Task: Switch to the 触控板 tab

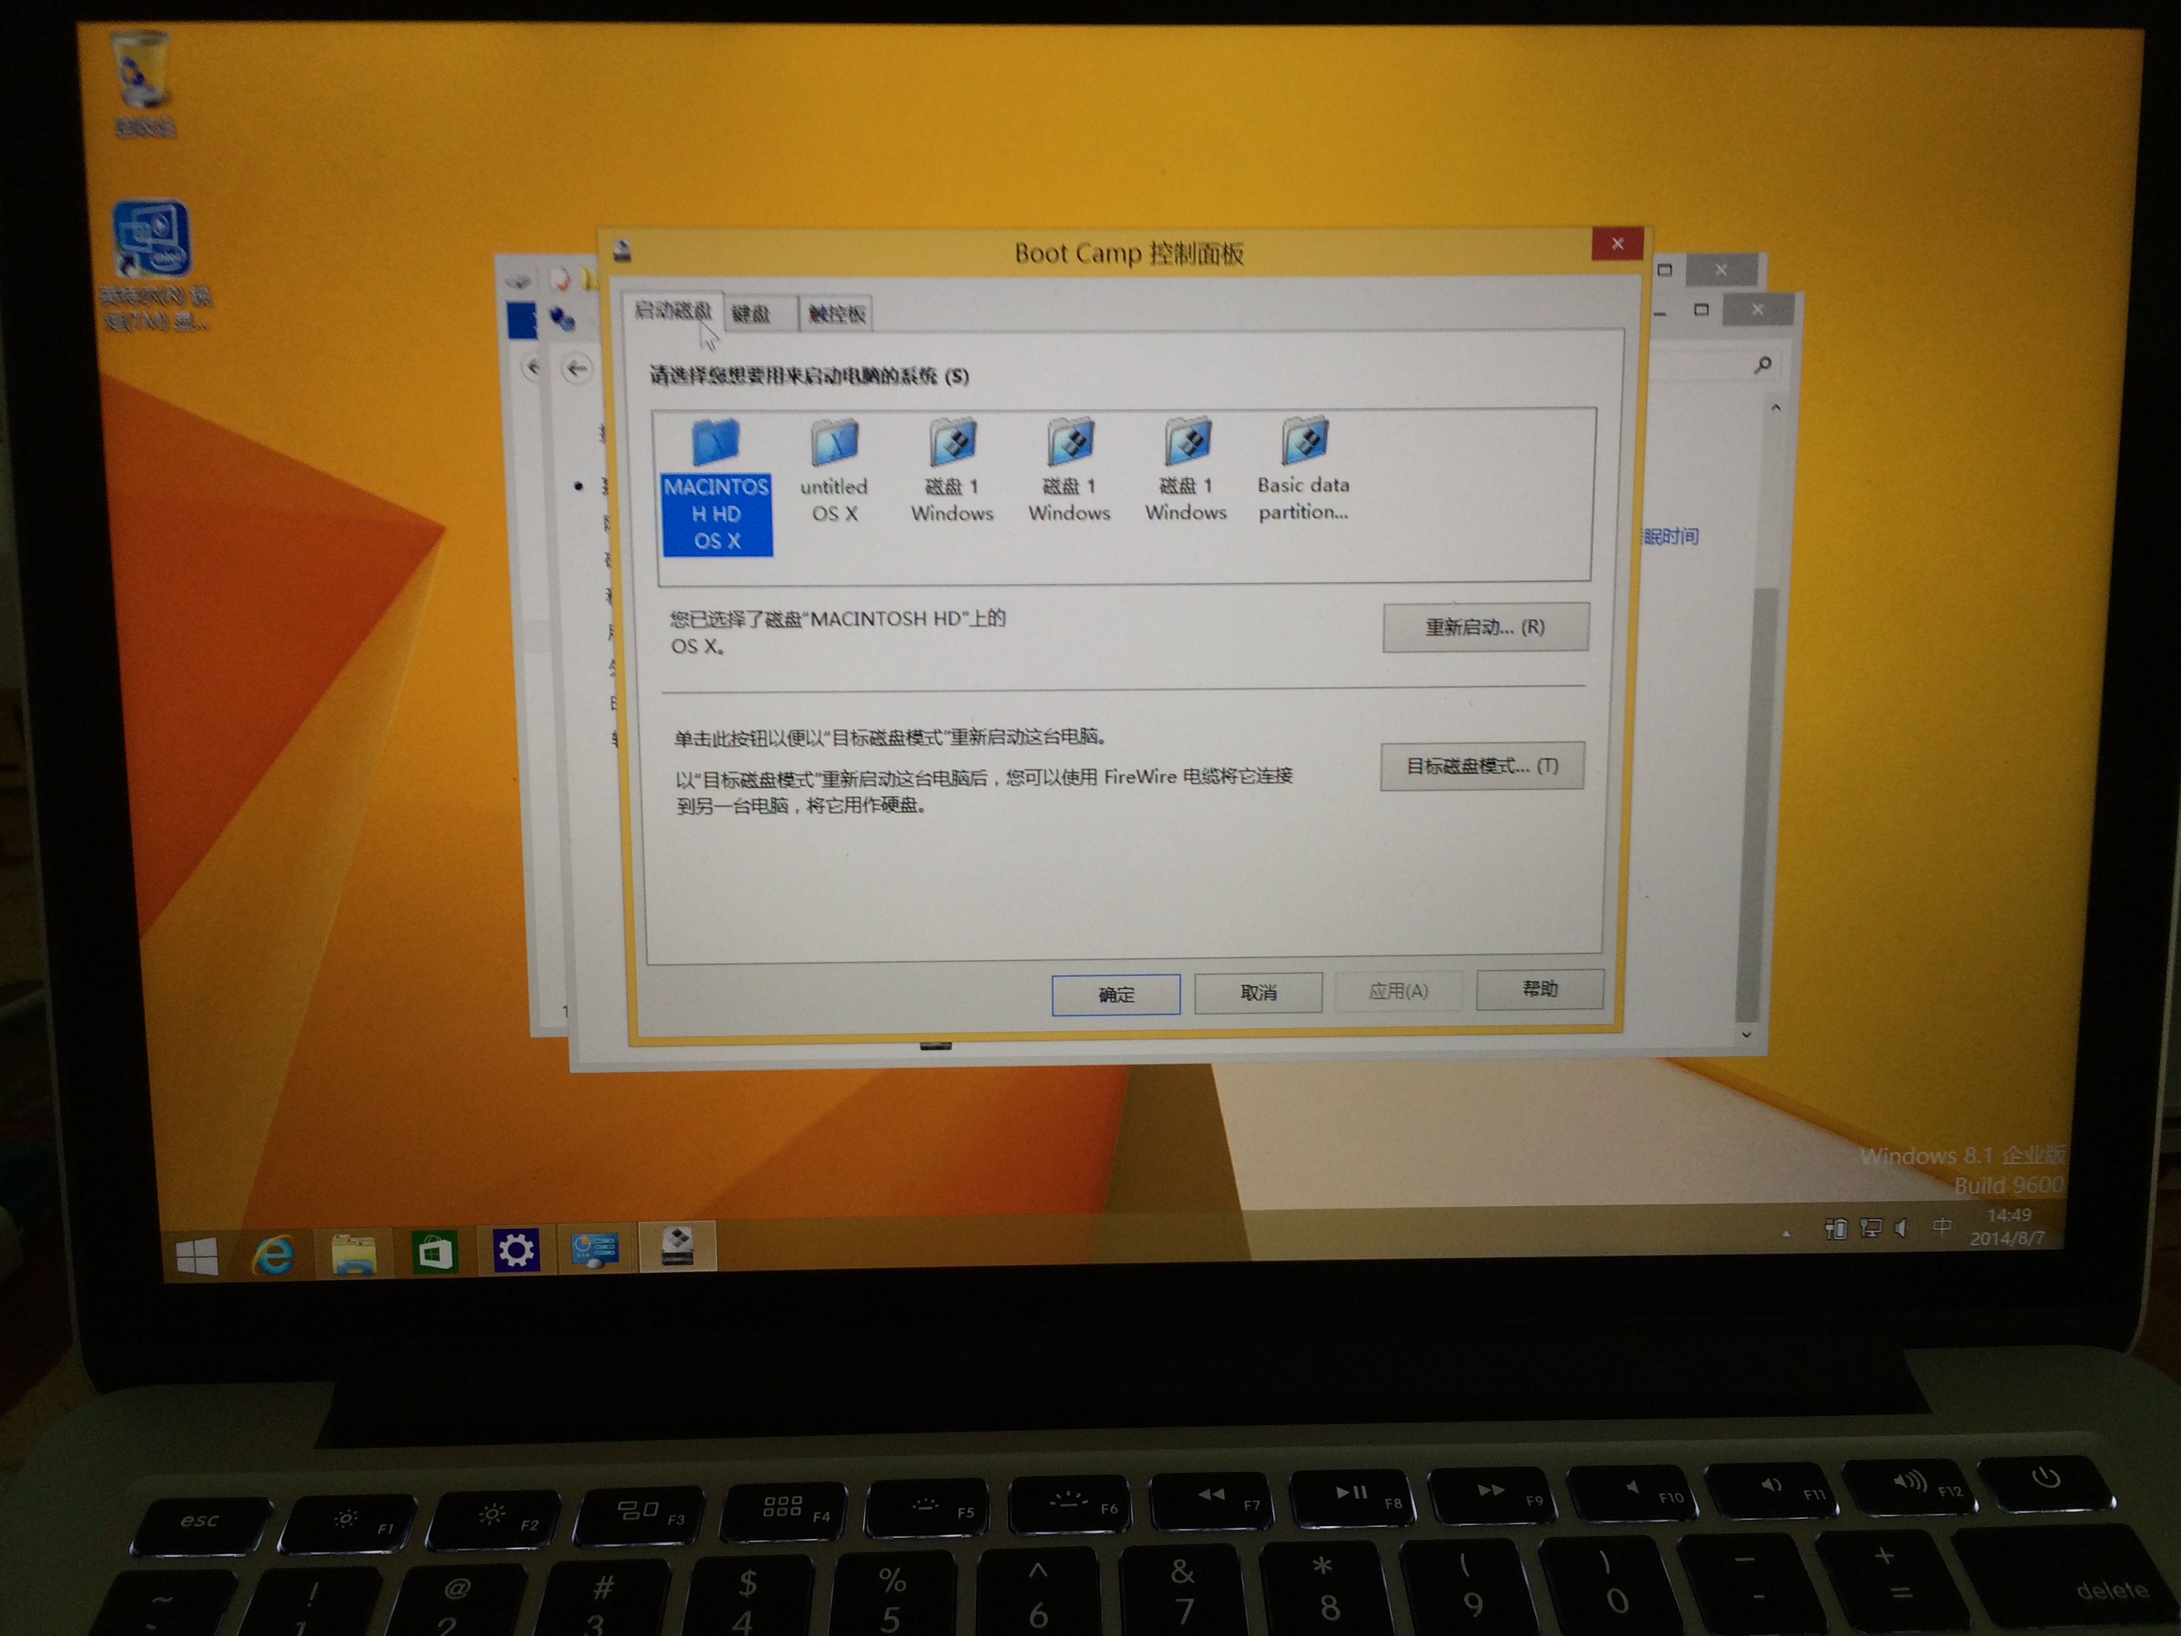Action: point(836,313)
